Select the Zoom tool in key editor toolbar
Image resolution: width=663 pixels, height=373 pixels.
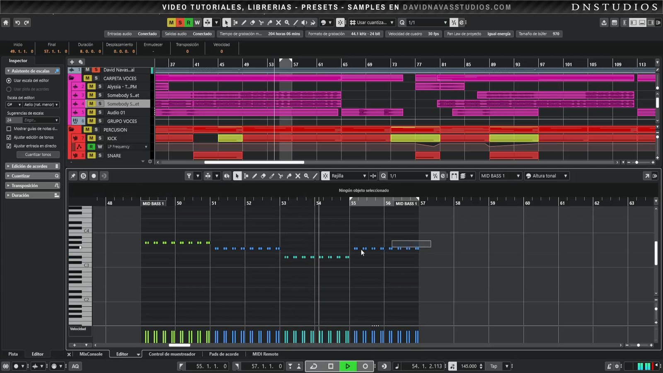[x=306, y=176]
